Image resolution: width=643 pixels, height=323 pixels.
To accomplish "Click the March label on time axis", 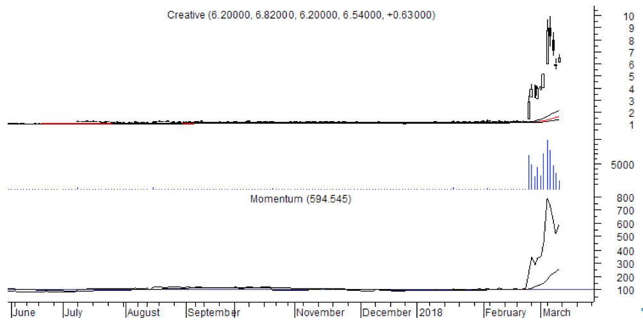I will 557,313.
